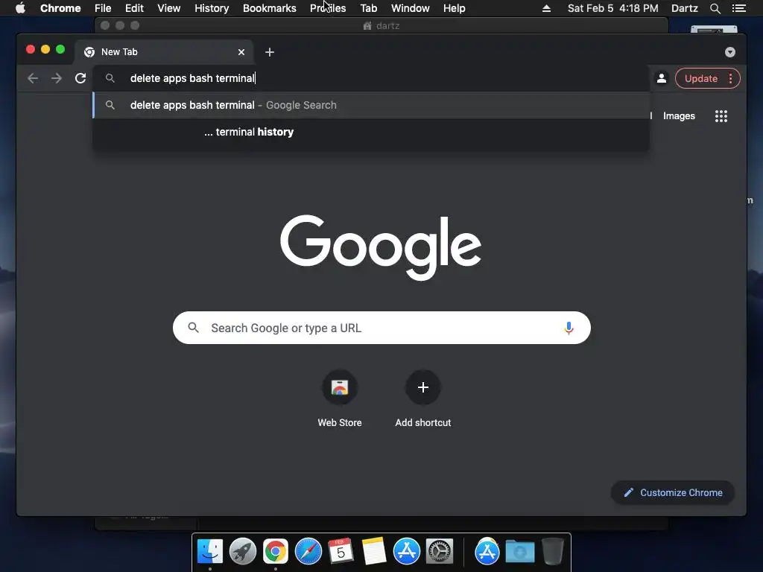Open the File menu

(x=103, y=8)
